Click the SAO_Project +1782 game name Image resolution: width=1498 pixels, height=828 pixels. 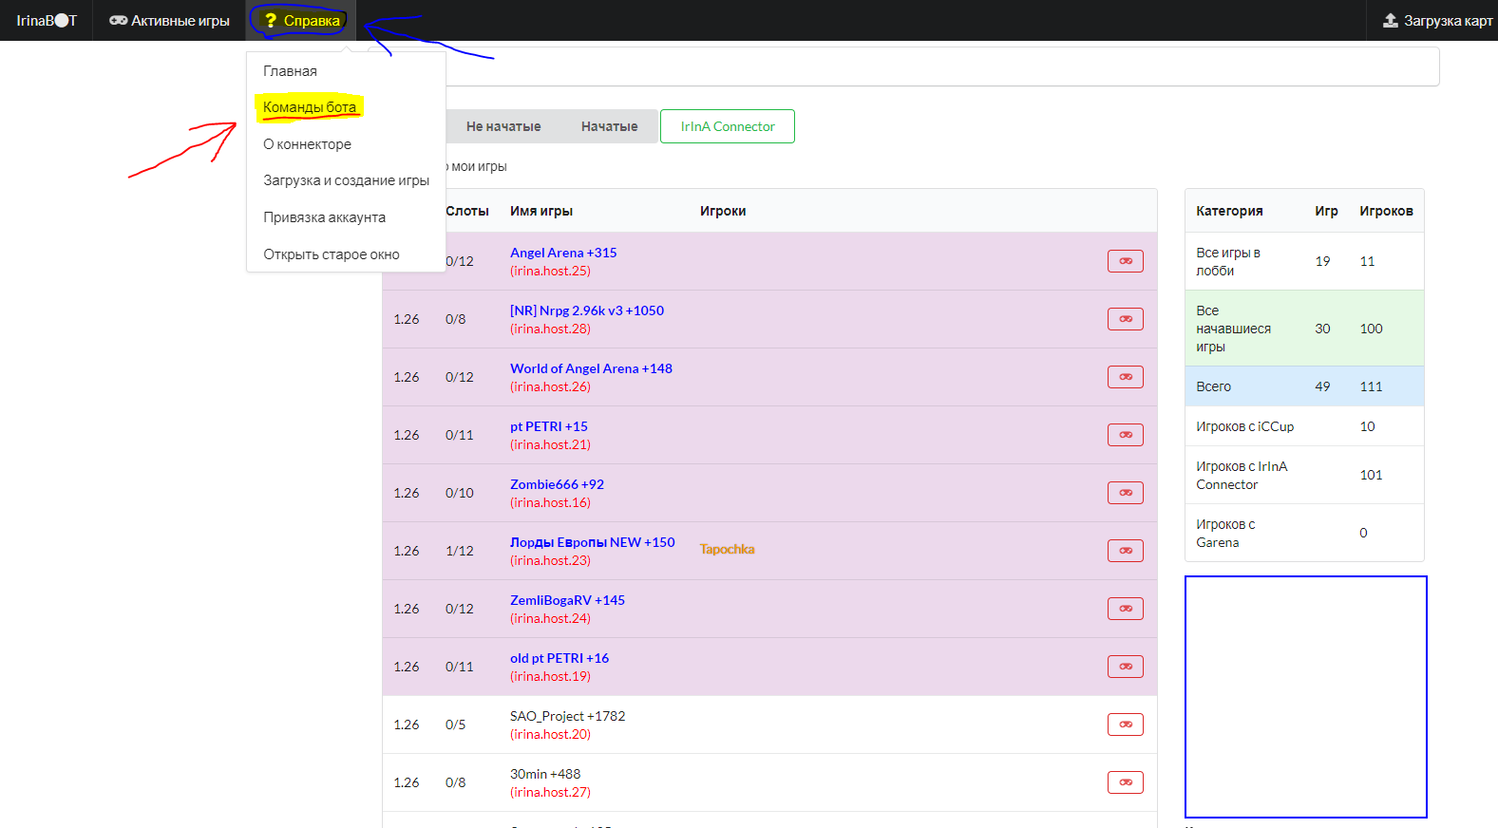[567, 716]
